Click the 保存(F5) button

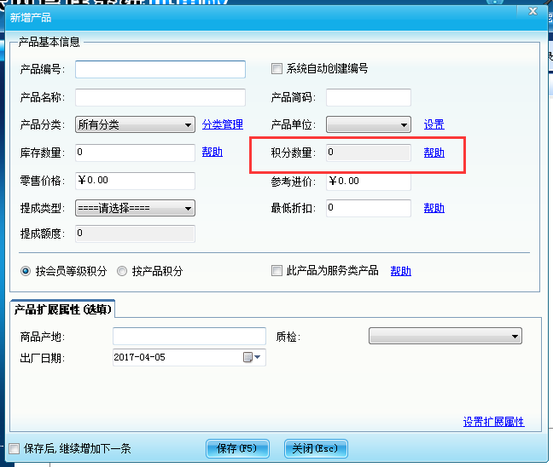(237, 448)
